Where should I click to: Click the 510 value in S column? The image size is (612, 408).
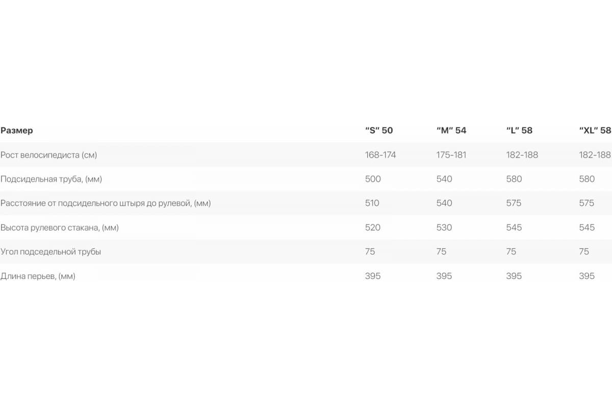coord(372,203)
